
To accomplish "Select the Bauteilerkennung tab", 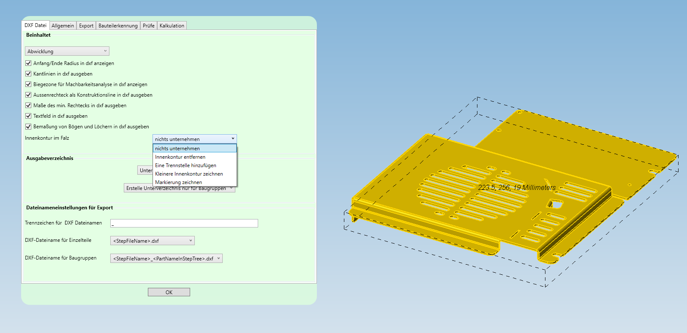I will pos(118,26).
